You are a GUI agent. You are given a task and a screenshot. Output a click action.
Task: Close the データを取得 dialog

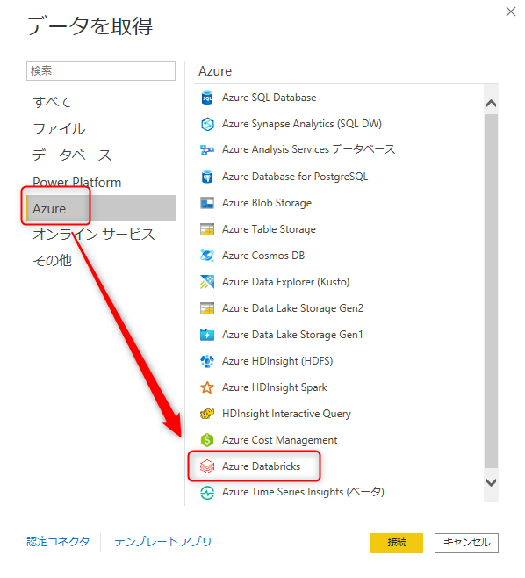point(511,11)
